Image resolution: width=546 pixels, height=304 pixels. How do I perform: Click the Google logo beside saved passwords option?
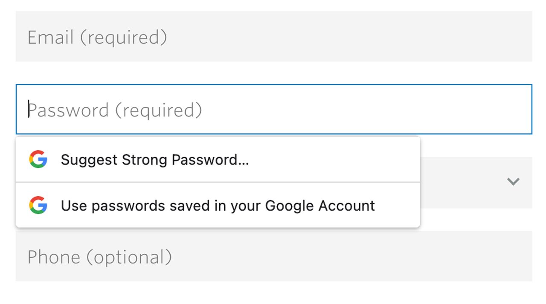(x=38, y=205)
